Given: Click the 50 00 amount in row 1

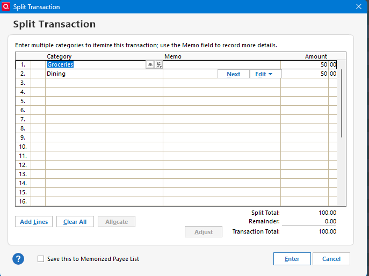Looking at the screenshot, I should [x=309, y=64].
